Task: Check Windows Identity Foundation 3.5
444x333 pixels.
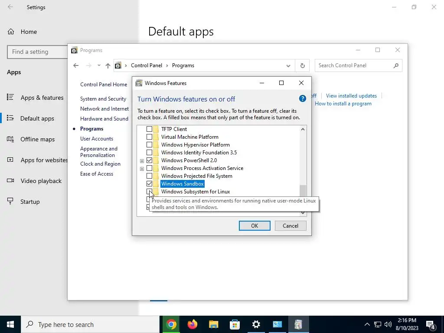Action: [x=149, y=153]
